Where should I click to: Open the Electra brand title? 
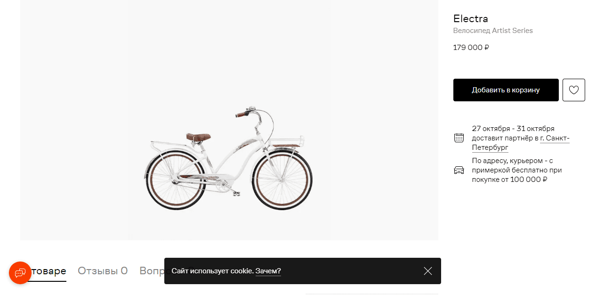[470, 19]
